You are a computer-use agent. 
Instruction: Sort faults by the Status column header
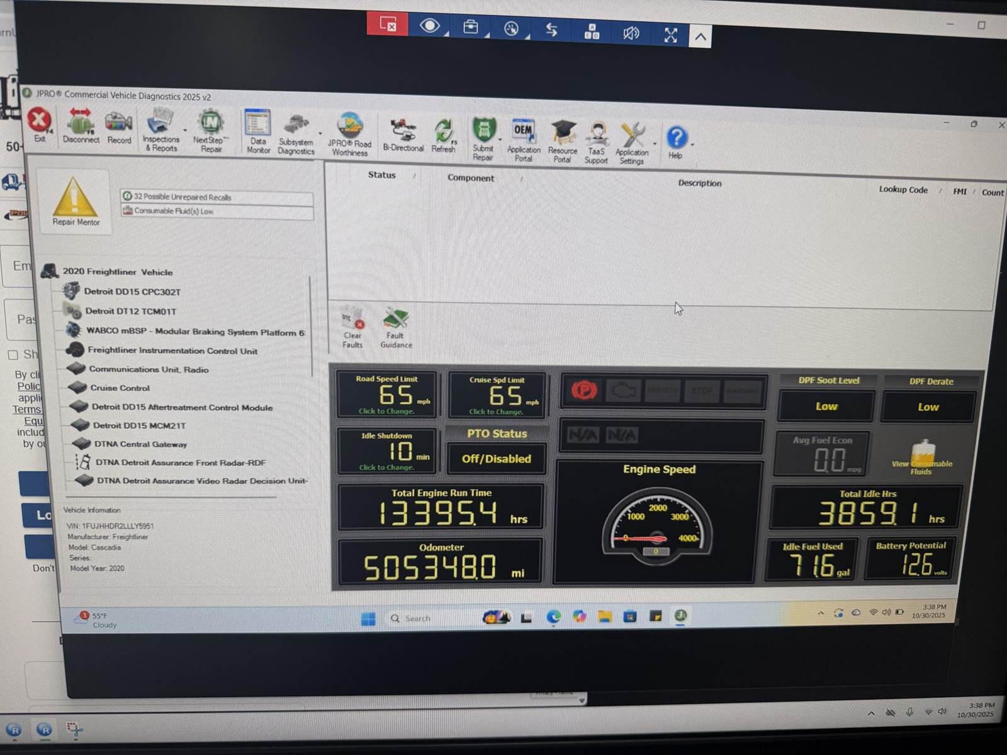(382, 175)
